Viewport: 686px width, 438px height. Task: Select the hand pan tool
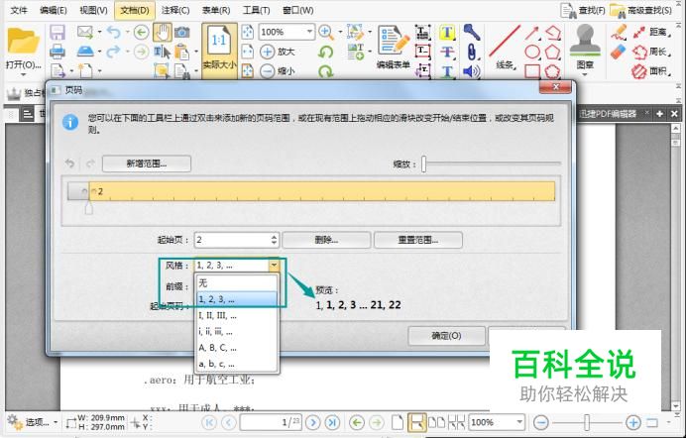pyautogui.click(x=163, y=32)
